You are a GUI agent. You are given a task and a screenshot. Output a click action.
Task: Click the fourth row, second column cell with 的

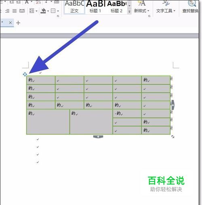click(x=69, y=105)
